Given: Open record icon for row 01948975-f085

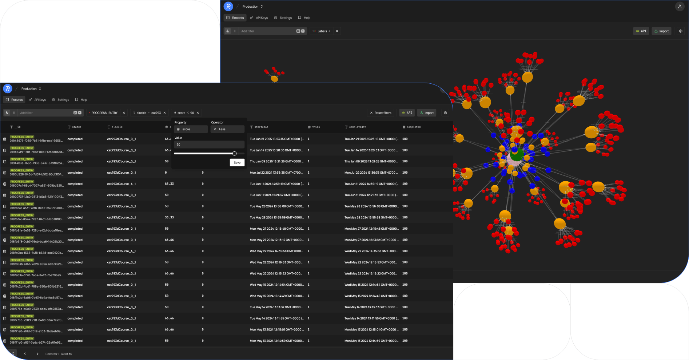Looking at the screenshot, I should click(x=5, y=139).
